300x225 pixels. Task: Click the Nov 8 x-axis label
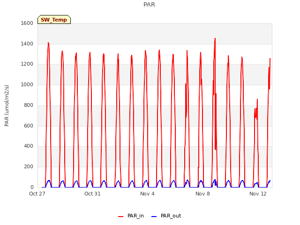coord(202,194)
